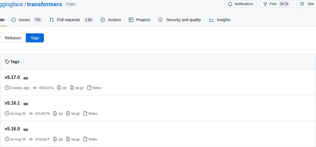Click the fork icon
Image resolution: width=316 pixels, height=147 pixels.
[x=265, y=4]
